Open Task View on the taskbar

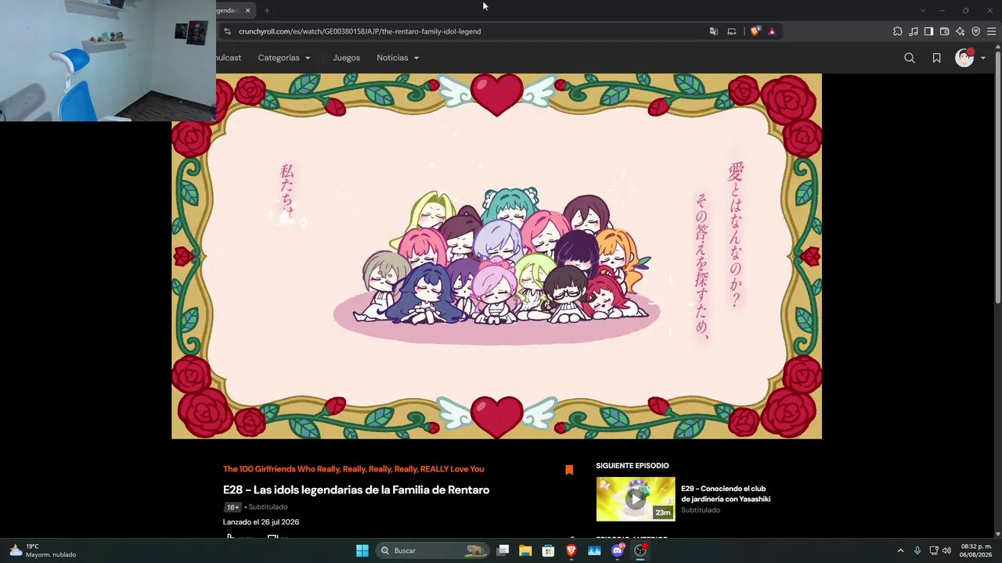pyautogui.click(x=503, y=550)
